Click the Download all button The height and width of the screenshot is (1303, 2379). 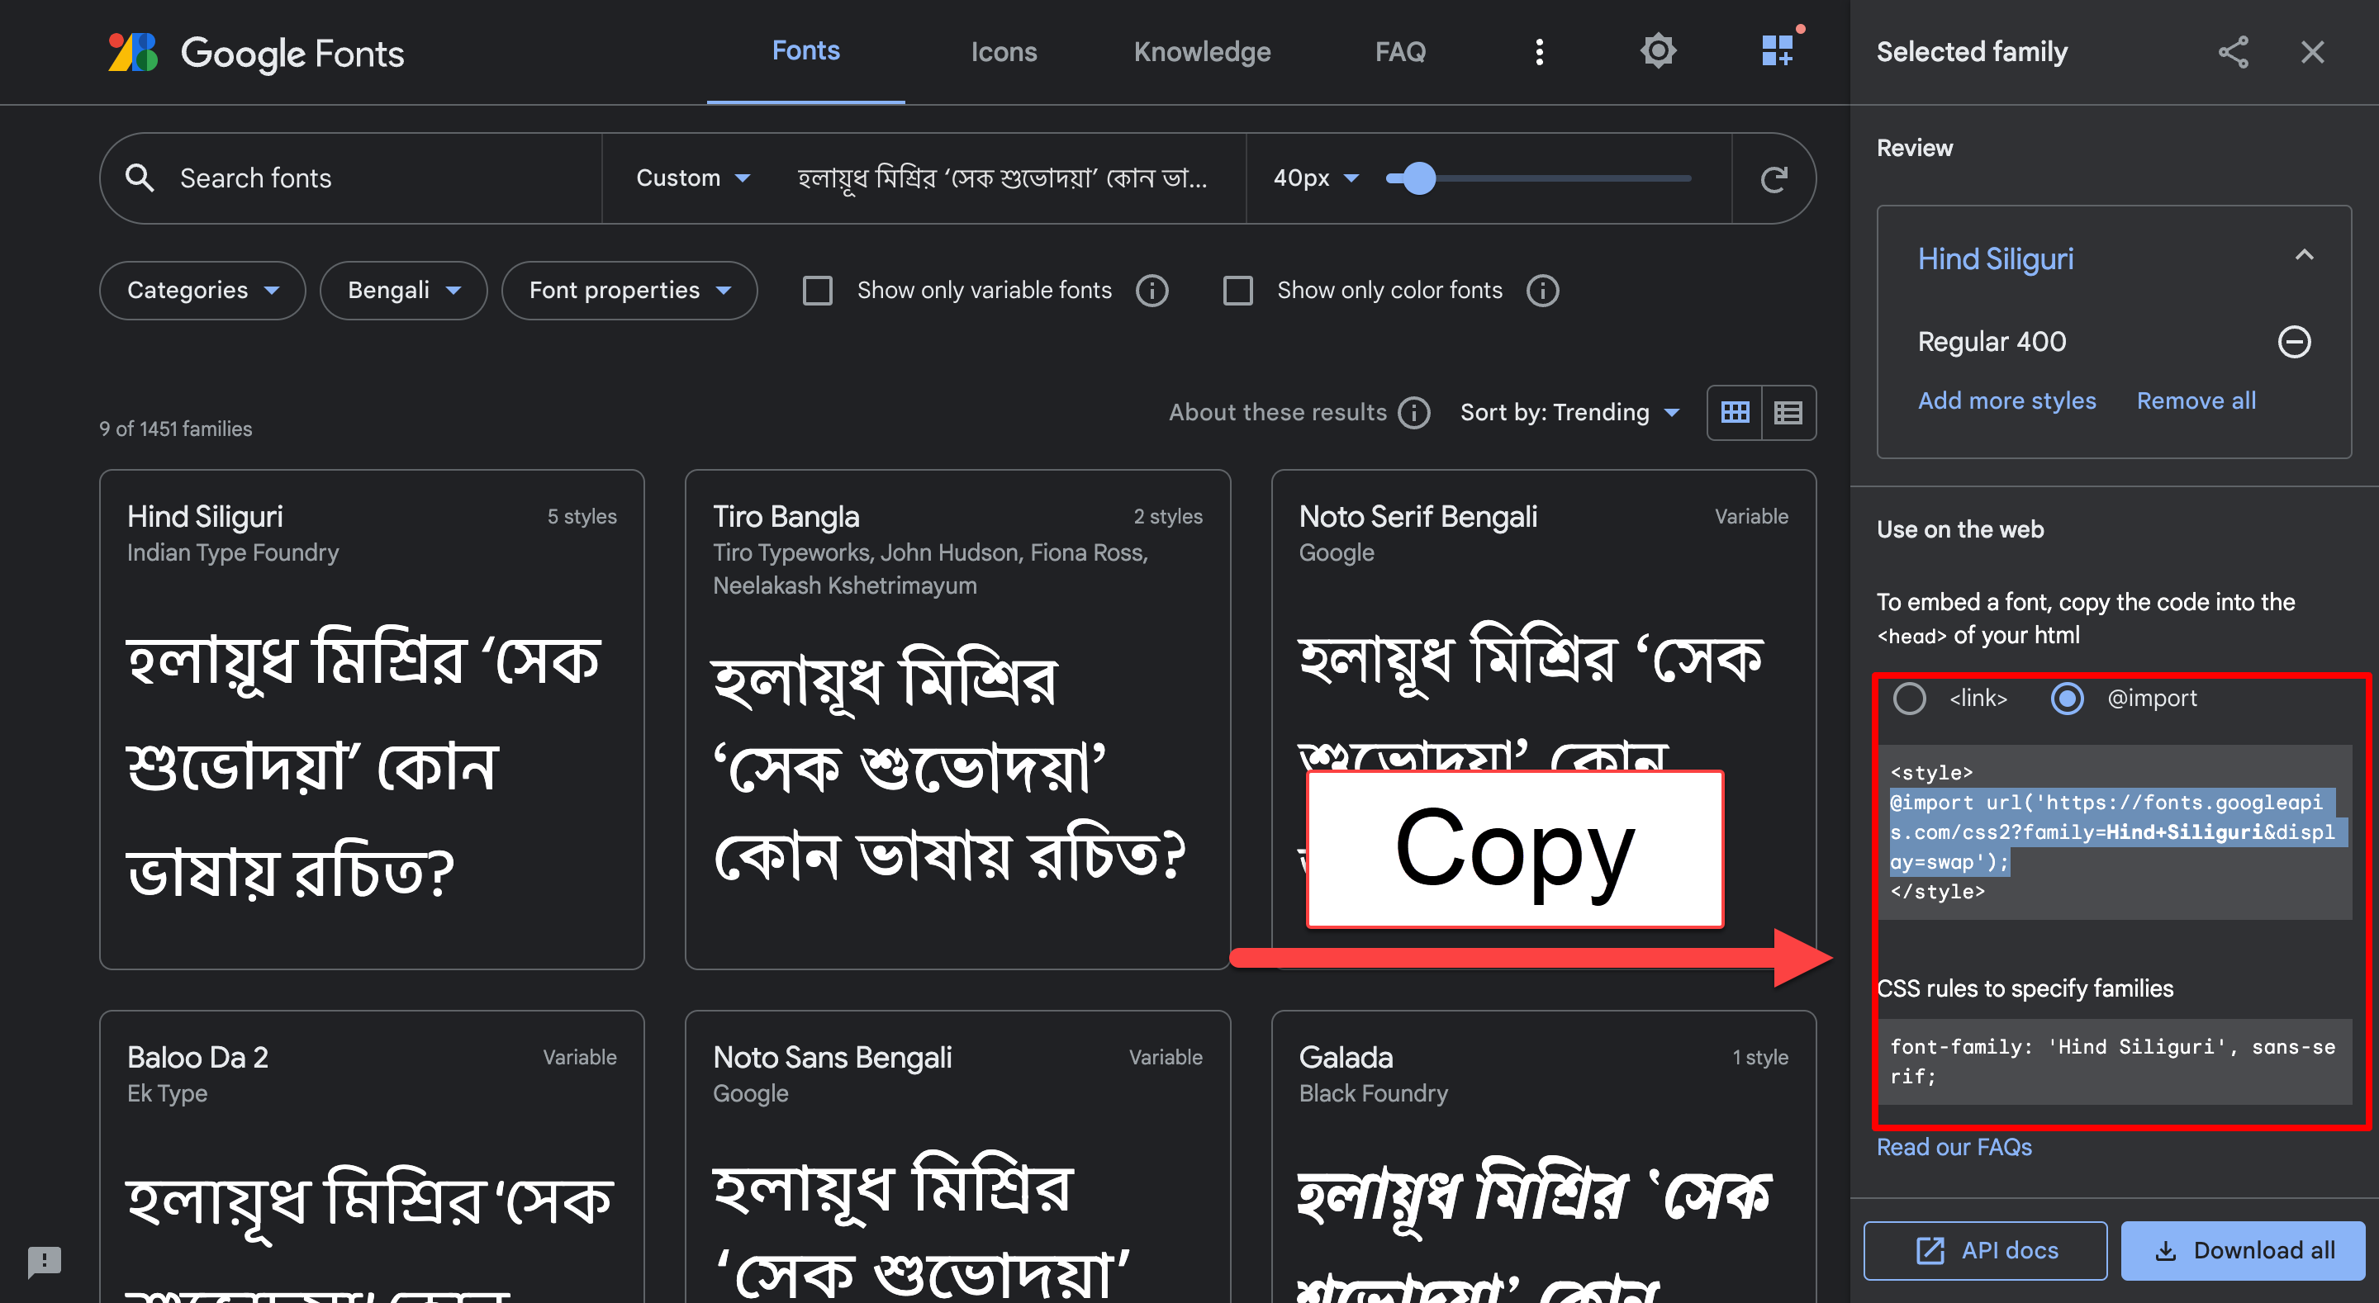[x=2243, y=1250]
